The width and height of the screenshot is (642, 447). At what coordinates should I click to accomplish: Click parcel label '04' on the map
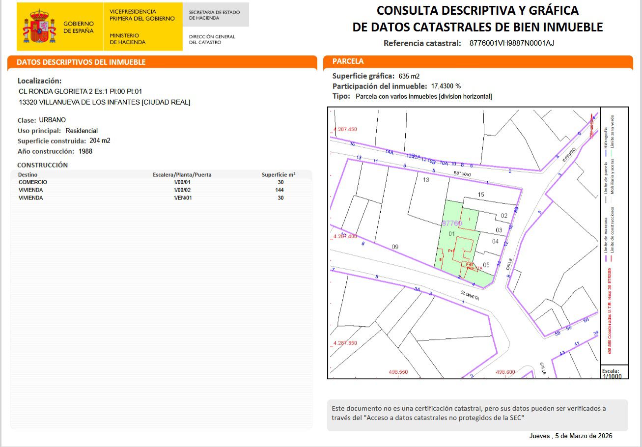click(495, 241)
